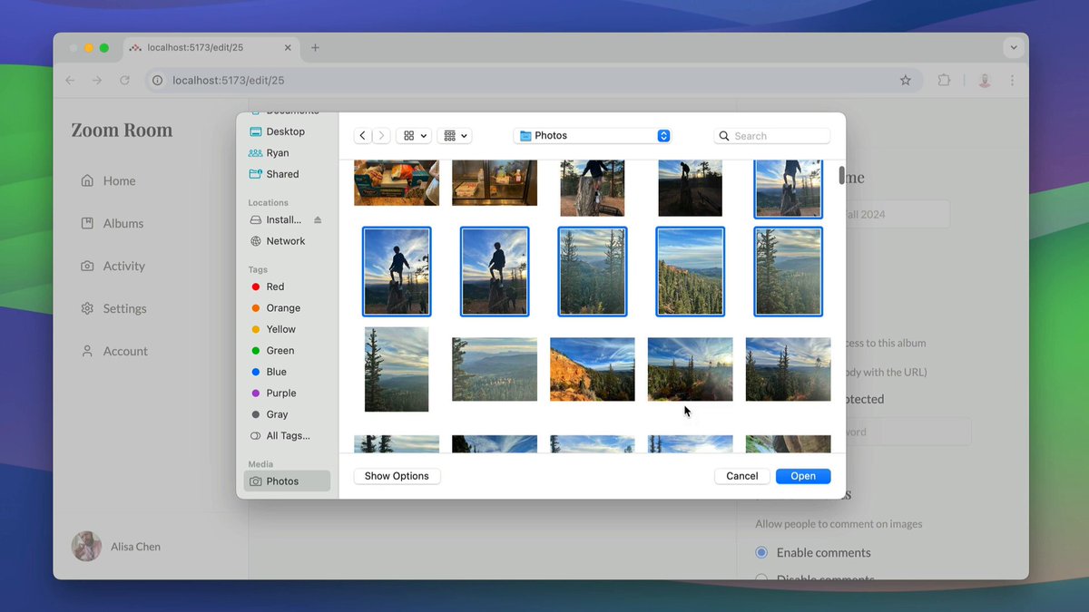Image resolution: width=1089 pixels, height=612 pixels.
Task: Open the icon view mode selector
Action: 416,136
